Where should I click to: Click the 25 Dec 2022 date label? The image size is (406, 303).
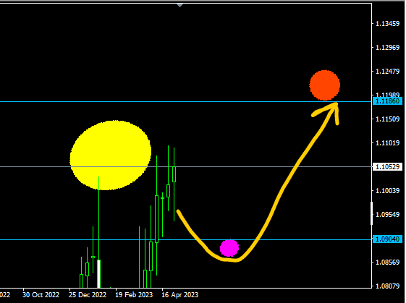click(x=88, y=295)
